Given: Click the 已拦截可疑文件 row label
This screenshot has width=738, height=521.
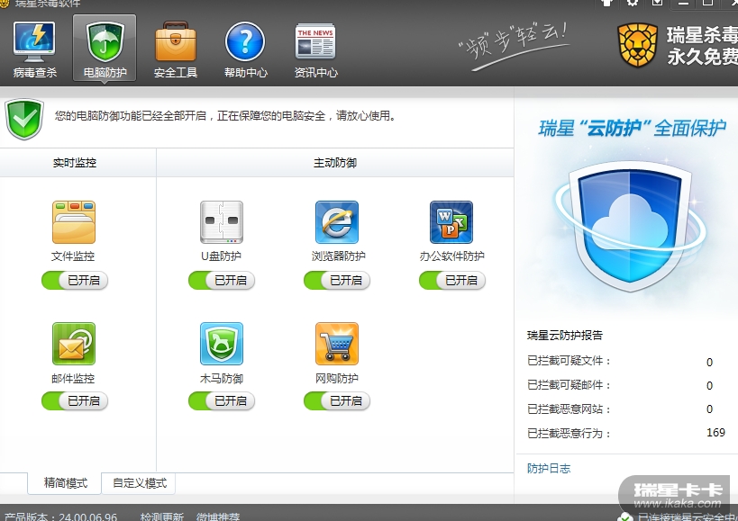Looking at the screenshot, I should (569, 361).
